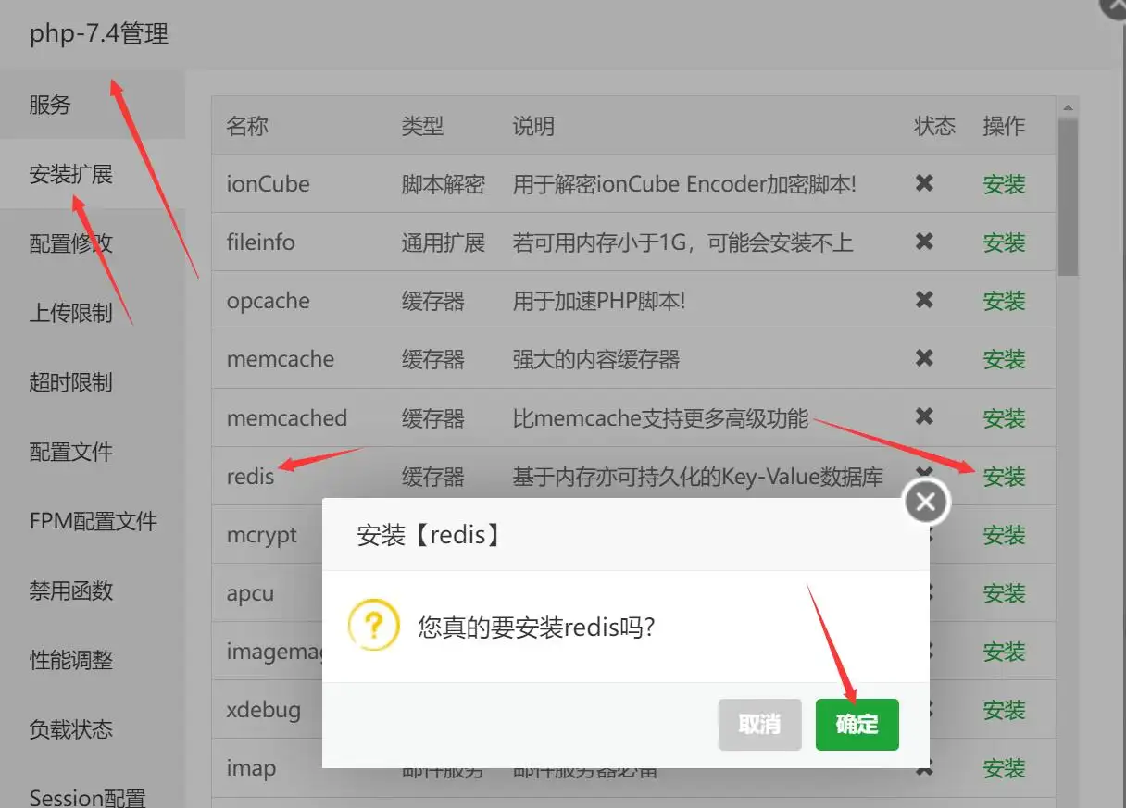Click fileinfo status cross icon
The image size is (1126, 808).
point(924,242)
